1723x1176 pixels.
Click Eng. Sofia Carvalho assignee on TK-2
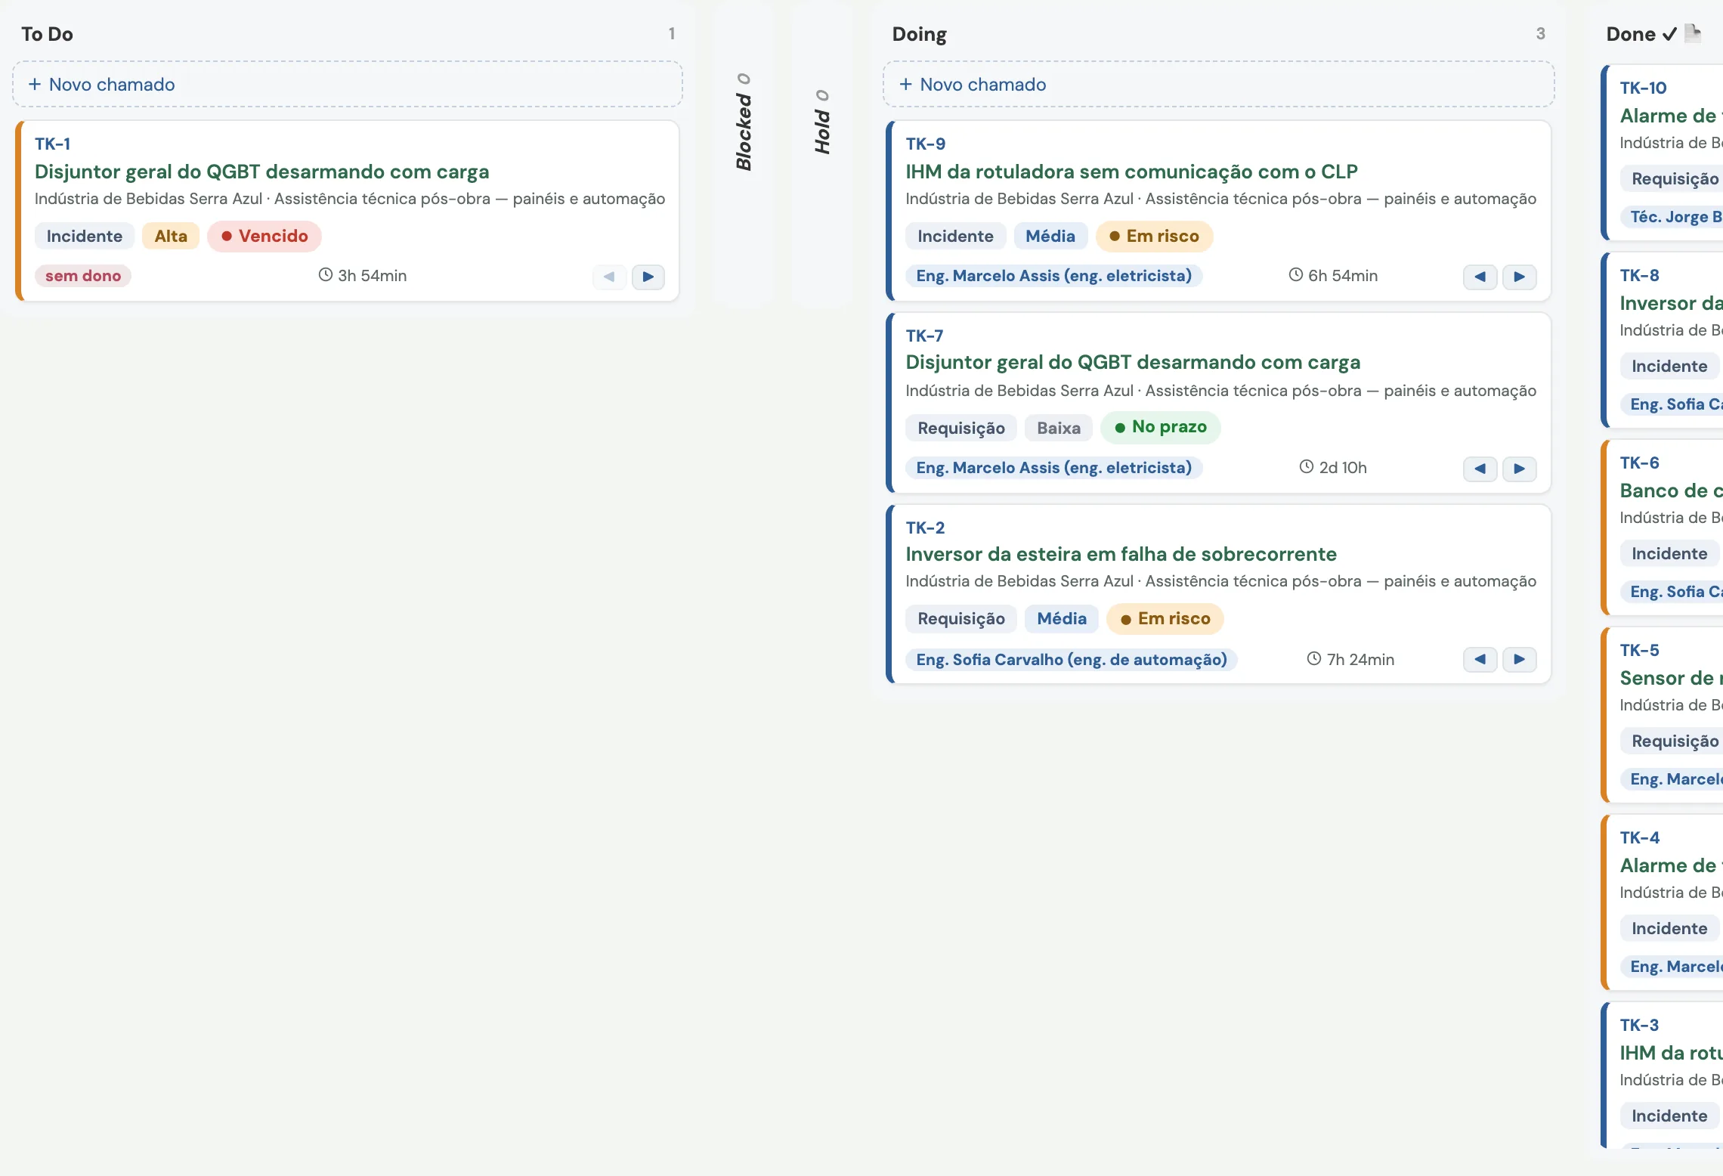[1072, 660]
